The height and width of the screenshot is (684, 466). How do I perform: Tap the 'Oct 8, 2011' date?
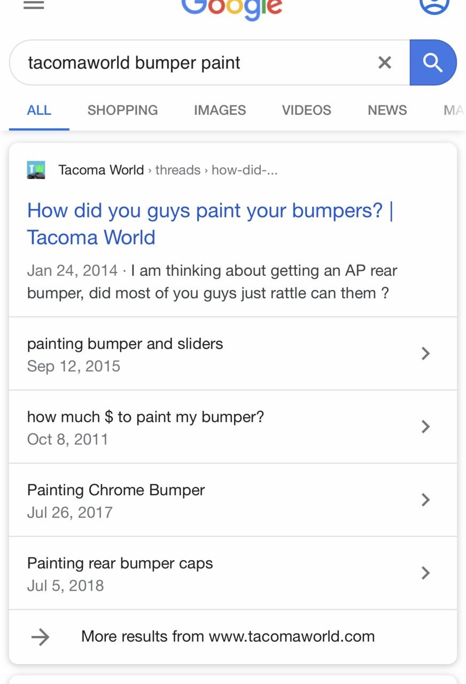pos(68,440)
